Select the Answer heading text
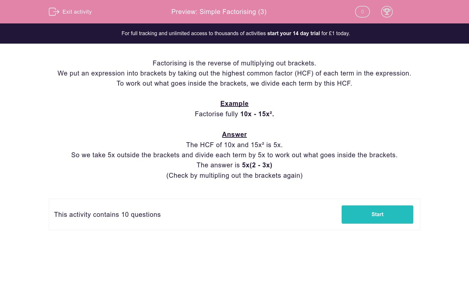Viewport: 469px width, 293px height. point(234,134)
